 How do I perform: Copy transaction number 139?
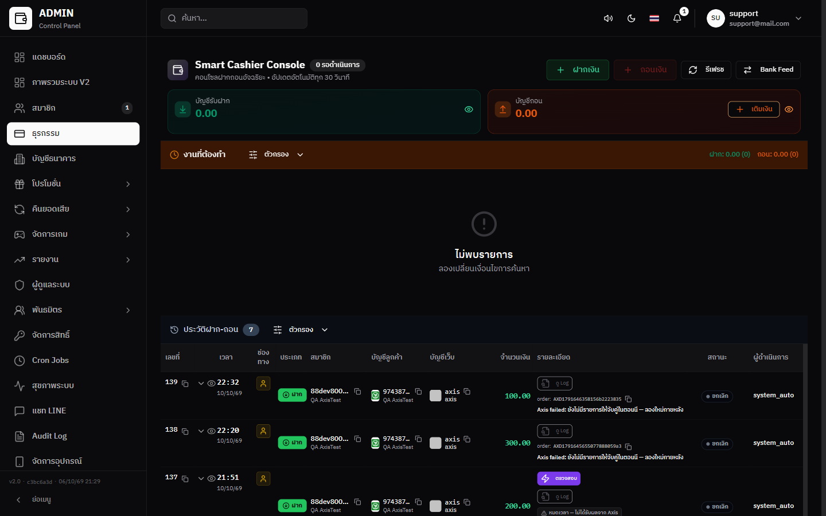point(185,384)
